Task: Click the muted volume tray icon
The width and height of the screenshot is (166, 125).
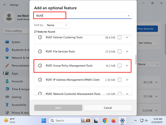Action: [x=146, y=120]
